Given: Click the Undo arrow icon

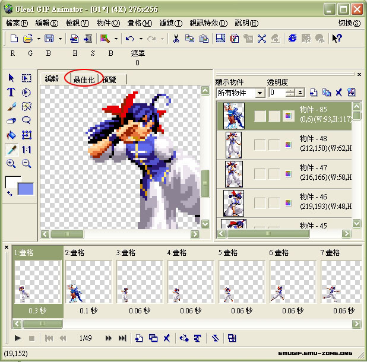Looking at the screenshot, I should click(x=130, y=39).
